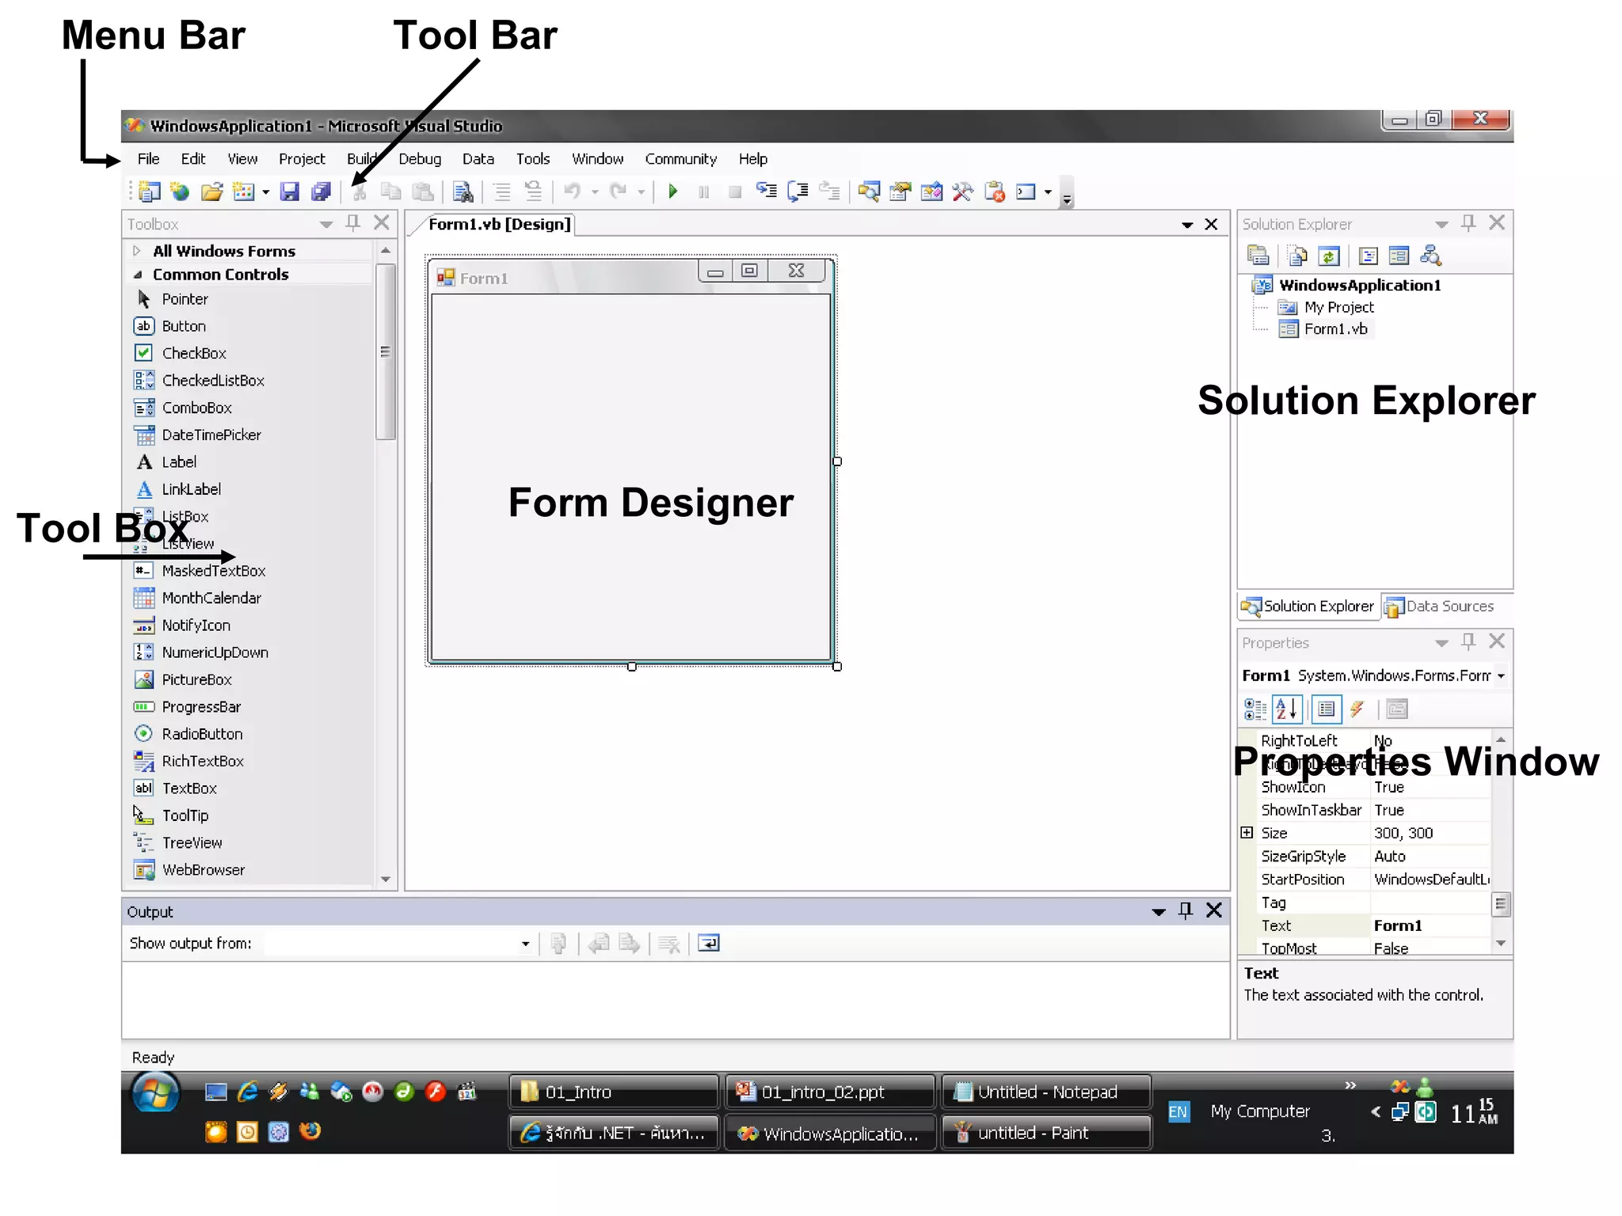Click the Open File folder icon

click(211, 192)
